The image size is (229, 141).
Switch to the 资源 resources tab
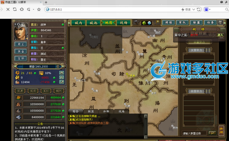click(x=20, y=91)
